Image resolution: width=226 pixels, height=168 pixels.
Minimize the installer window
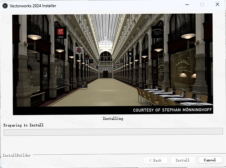[x=187, y=5]
